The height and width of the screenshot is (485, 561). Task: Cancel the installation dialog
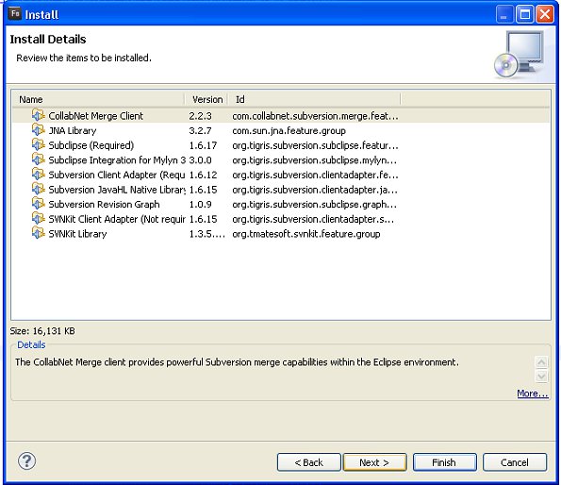coord(515,462)
